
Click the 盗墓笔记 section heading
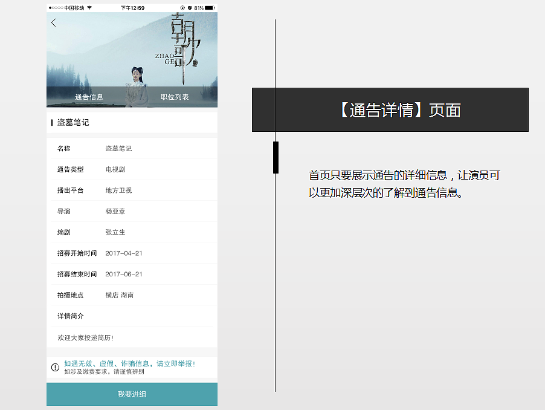(x=73, y=122)
